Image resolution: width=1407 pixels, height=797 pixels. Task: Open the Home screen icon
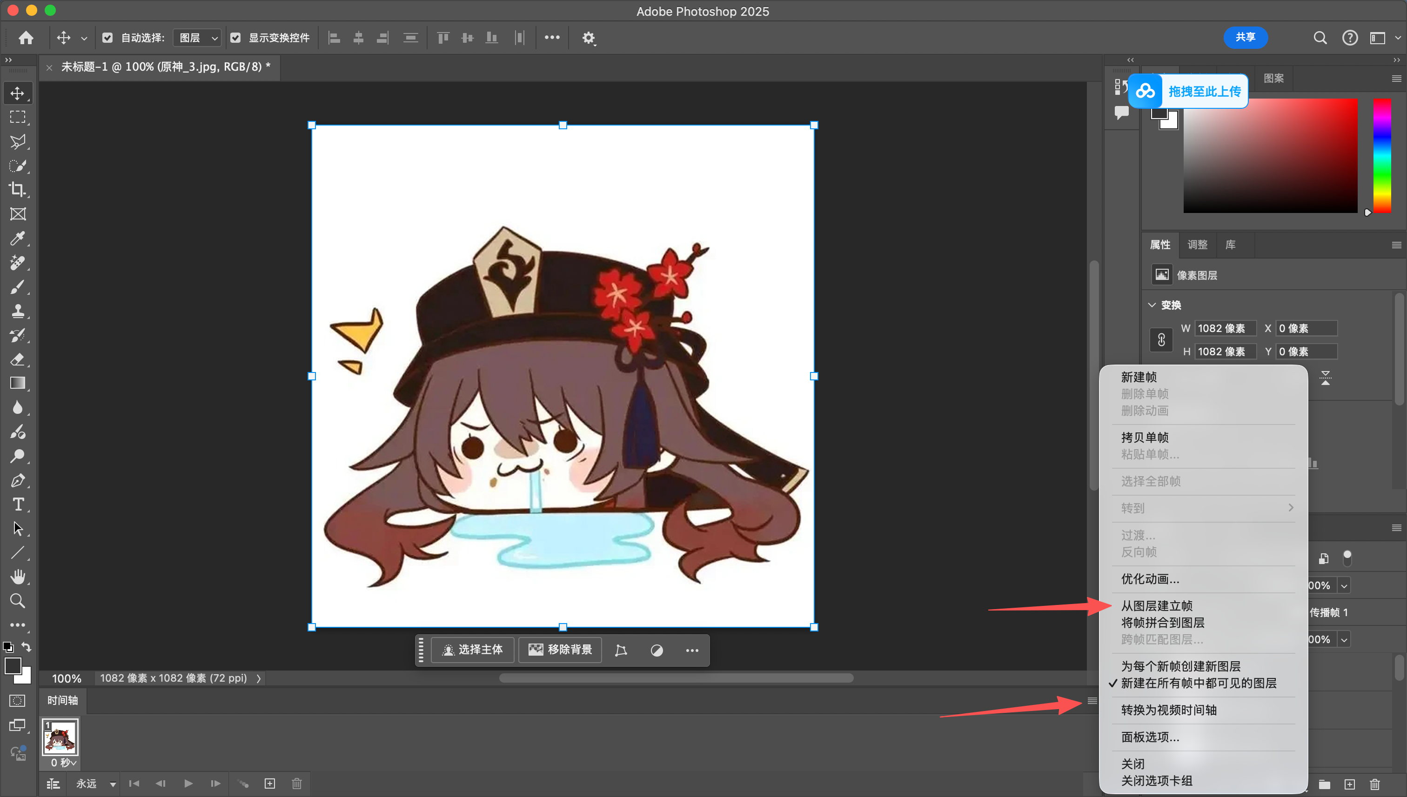click(x=26, y=37)
